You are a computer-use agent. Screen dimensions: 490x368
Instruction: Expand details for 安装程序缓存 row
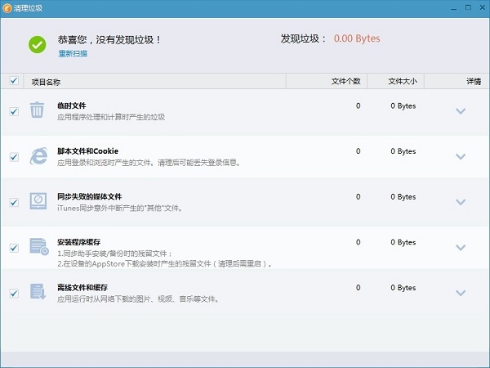click(461, 248)
